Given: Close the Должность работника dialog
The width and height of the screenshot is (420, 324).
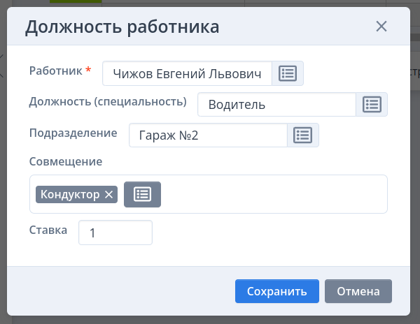Looking at the screenshot, I should 381,27.
